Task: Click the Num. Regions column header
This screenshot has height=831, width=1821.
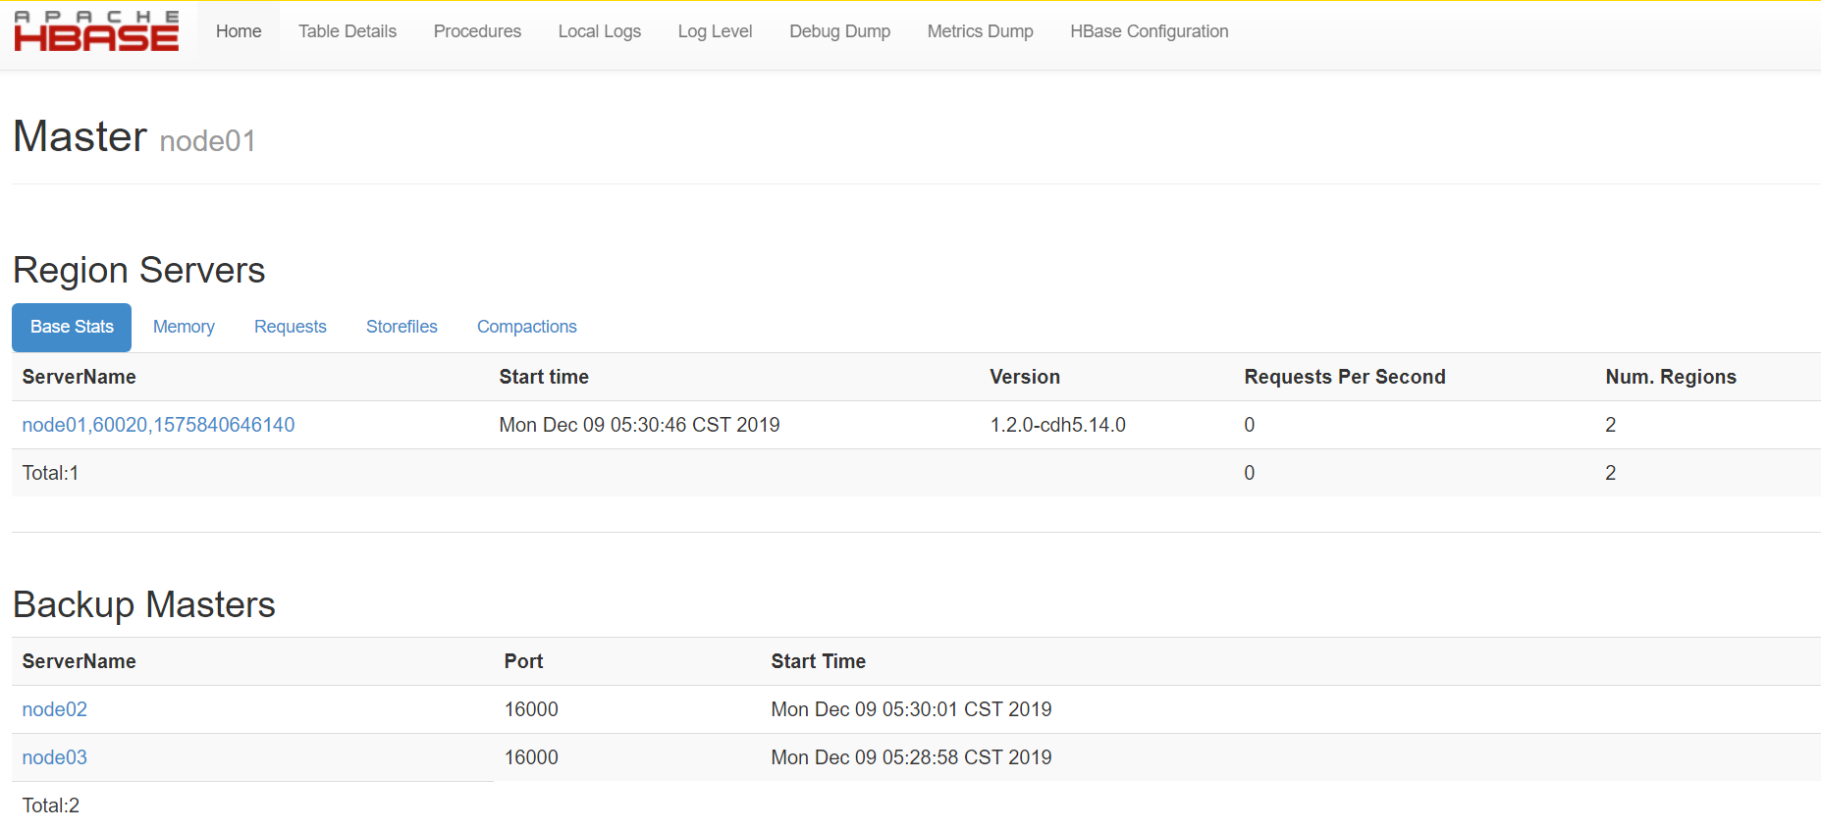Action: [1671, 377]
